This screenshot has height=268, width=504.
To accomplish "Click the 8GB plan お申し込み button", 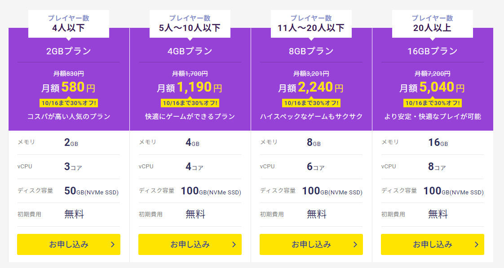I will pyautogui.click(x=311, y=245).
